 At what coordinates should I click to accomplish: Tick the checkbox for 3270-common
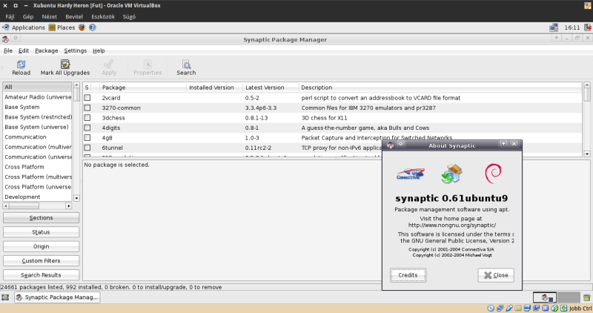(x=87, y=108)
